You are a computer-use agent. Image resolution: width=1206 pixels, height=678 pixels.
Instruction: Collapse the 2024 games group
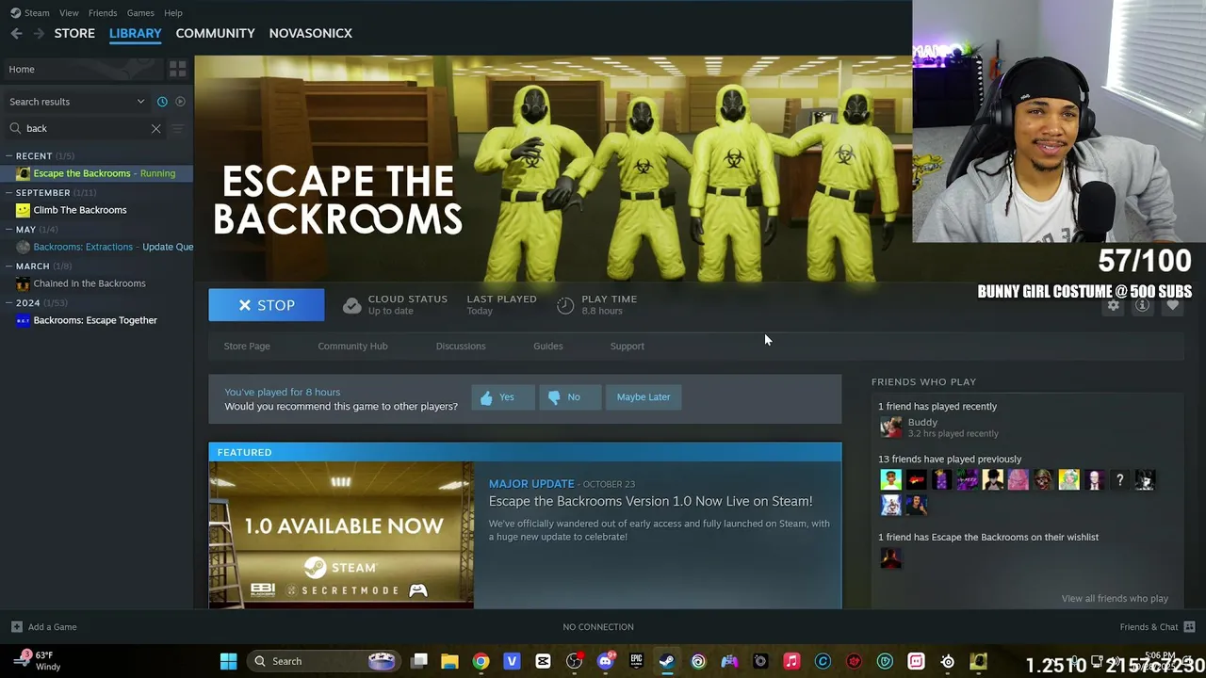[8, 303]
